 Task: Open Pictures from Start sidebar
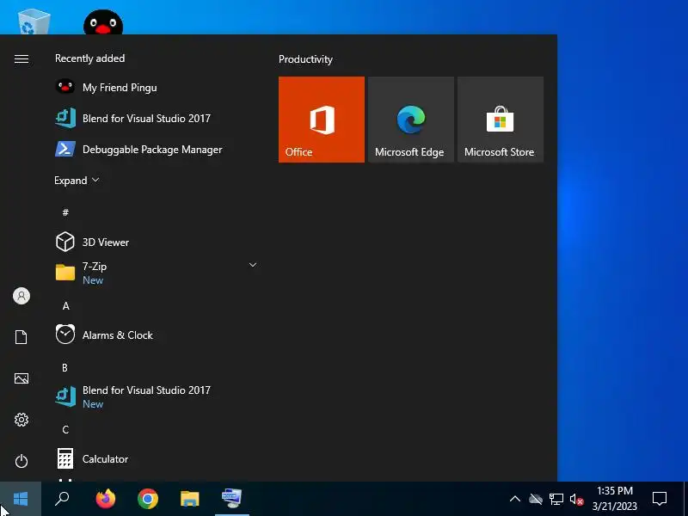[21, 378]
